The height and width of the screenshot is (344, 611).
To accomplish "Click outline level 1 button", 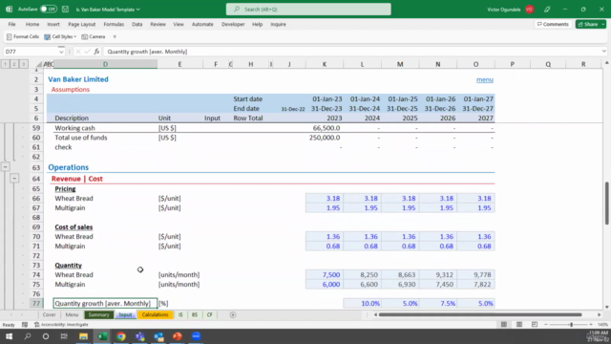I will [5, 64].
